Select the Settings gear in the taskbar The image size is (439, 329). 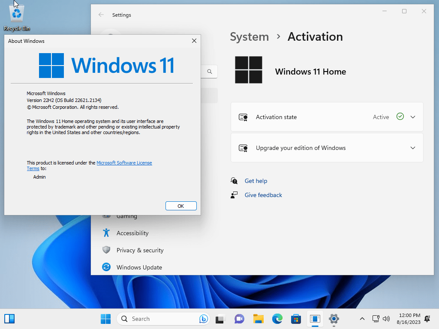334,319
